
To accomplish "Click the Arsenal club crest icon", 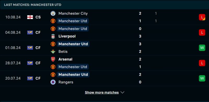I will pyautogui.click(x=53, y=59).
